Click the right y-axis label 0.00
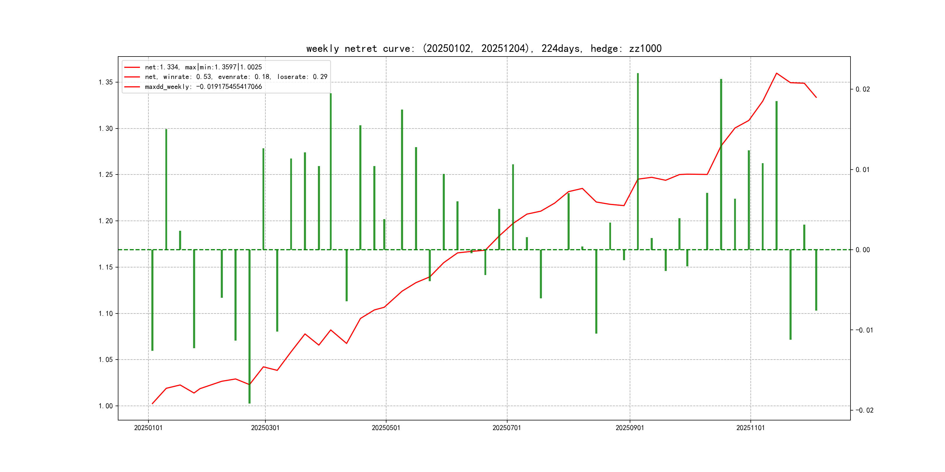 [862, 250]
